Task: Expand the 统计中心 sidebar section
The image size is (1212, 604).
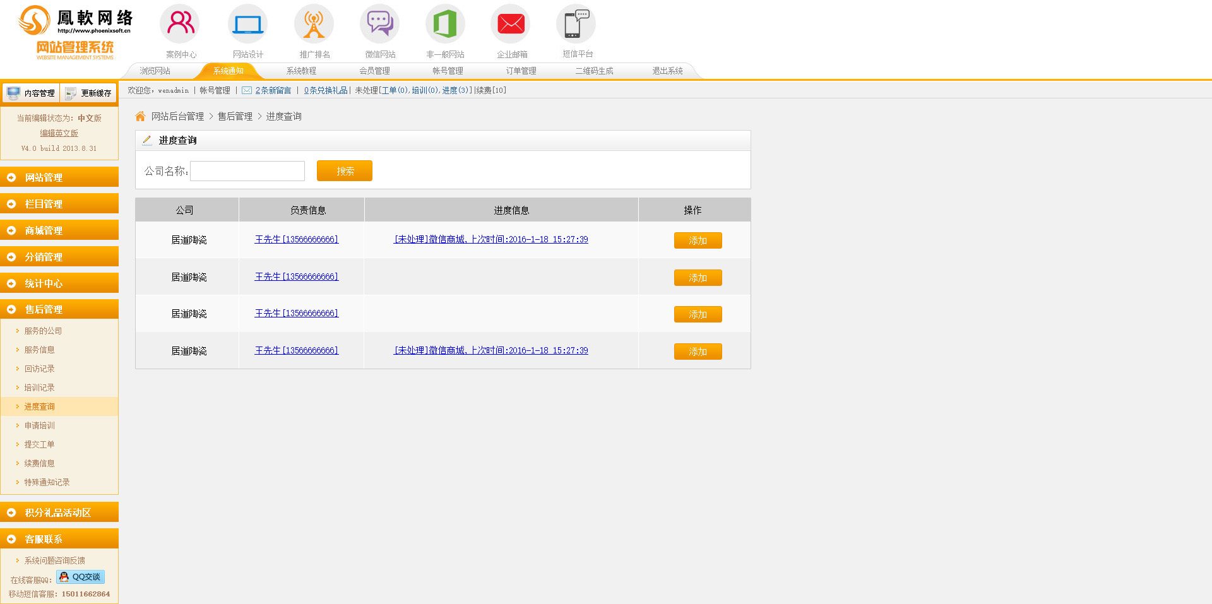Action: 59,283
